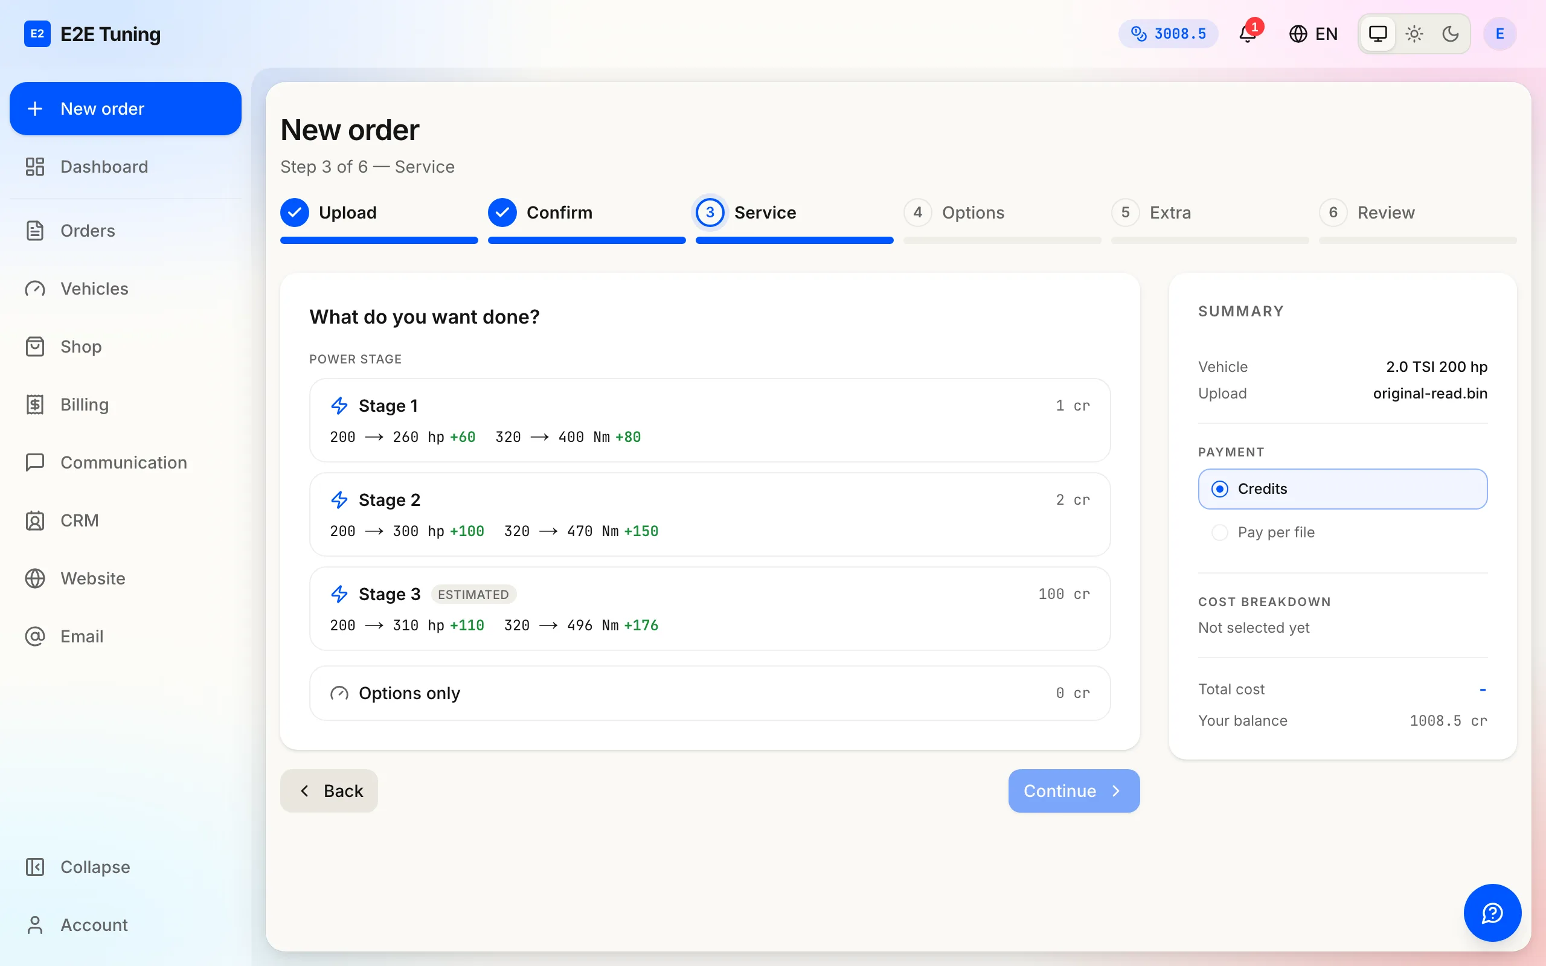Screen dimensions: 1546x966
Task: Click the Communication chat icon
Action: (35, 462)
